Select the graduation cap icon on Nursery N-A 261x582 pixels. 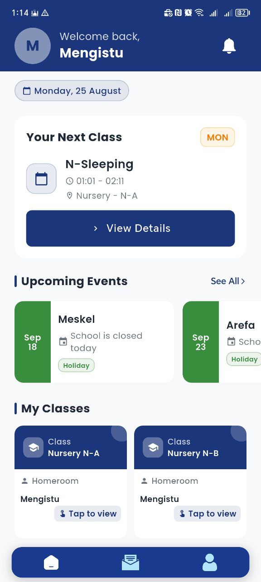pos(34,447)
